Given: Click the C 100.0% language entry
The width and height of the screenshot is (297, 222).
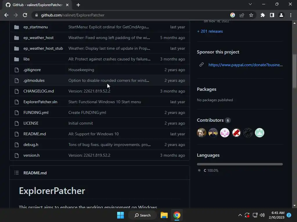Looking at the screenshot, I should 208,171.
